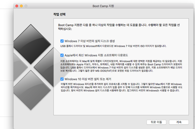
Task: Click the Windows 10 이상 버전 설치 label text
Action: click(88, 79)
